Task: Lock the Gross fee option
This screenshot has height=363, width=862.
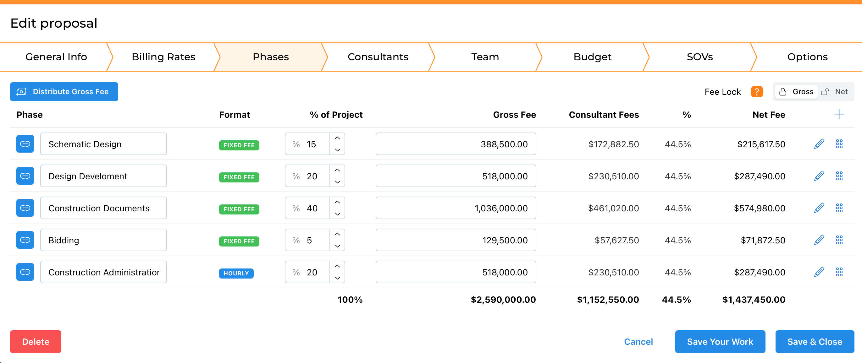Action: pyautogui.click(x=796, y=92)
